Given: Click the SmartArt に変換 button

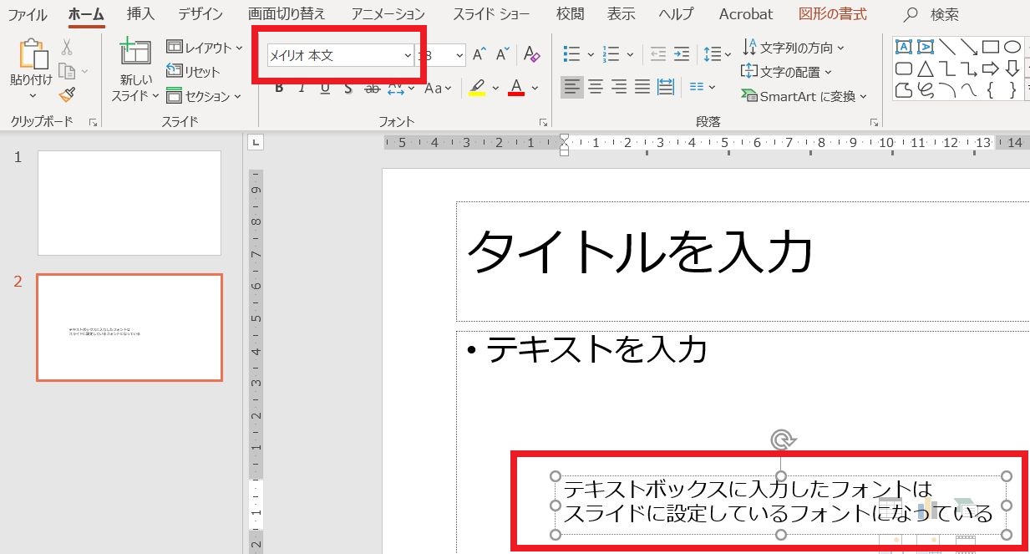Looking at the screenshot, I should click(x=796, y=96).
